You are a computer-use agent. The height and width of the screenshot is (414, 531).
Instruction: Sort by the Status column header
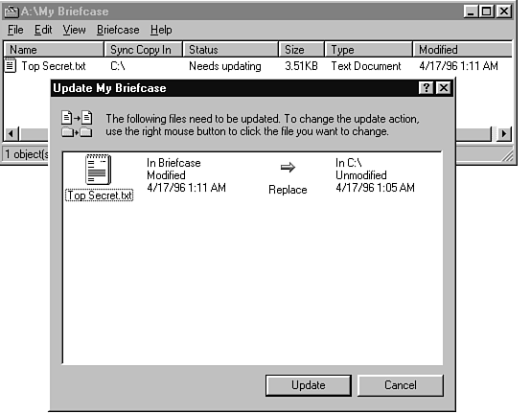tap(230, 50)
